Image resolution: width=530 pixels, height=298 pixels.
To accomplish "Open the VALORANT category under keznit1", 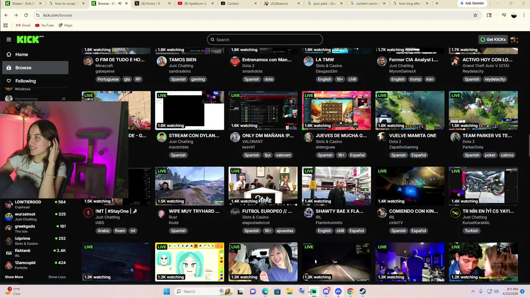I will [252, 141].
